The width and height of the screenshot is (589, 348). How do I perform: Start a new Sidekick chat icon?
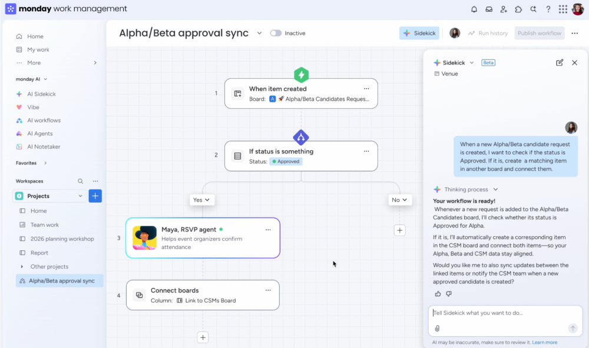click(x=560, y=62)
